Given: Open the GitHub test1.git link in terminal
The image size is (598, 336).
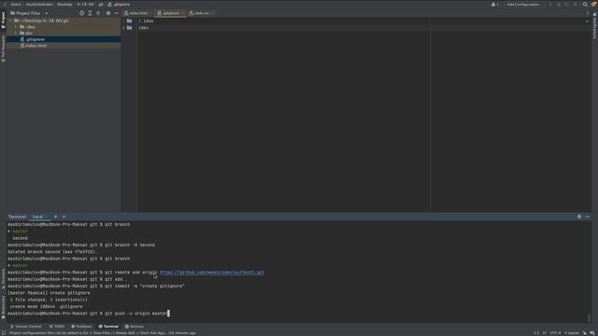Looking at the screenshot, I should tap(212, 273).
